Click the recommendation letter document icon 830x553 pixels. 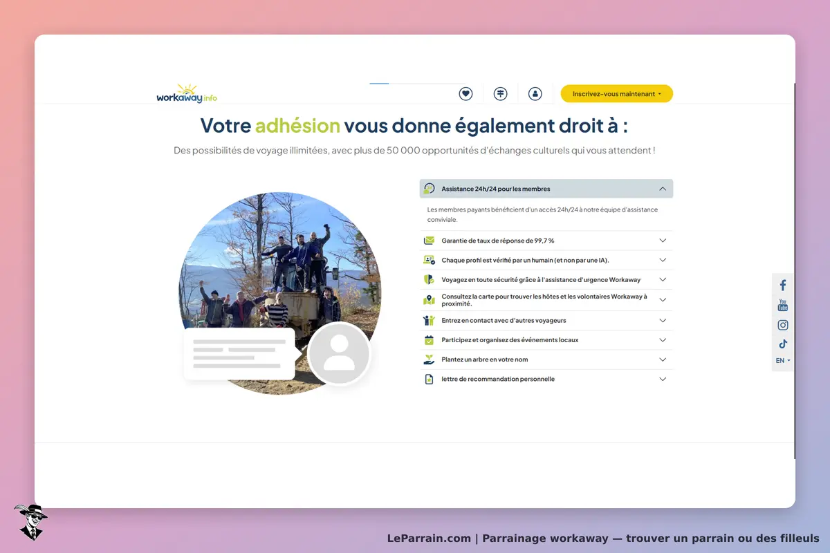tap(429, 379)
